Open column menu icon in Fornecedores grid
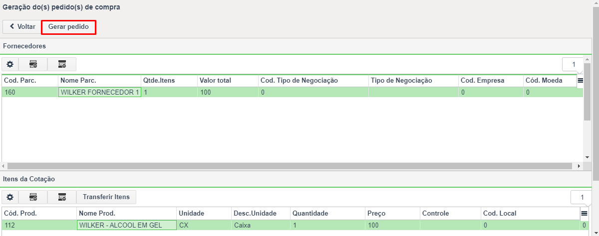Viewport: 599px width, 236px height. click(x=580, y=80)
